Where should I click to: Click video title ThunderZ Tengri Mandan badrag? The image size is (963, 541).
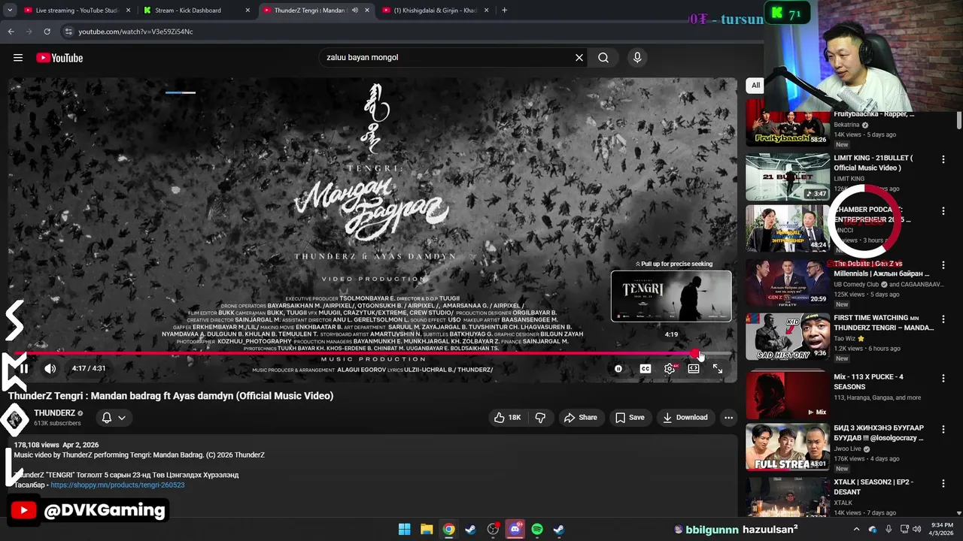click(171, 395)
